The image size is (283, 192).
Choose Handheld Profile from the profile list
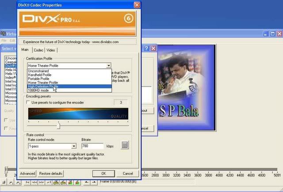[69, 75]
